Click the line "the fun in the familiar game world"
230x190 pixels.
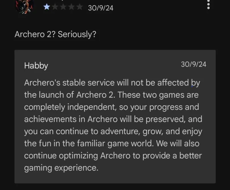pyautogui.click(x=112, y=144)
